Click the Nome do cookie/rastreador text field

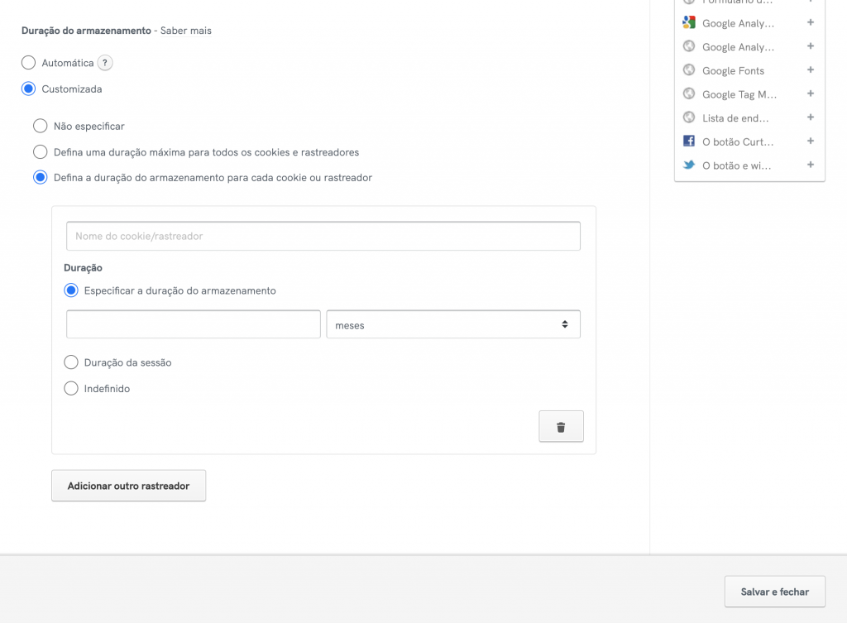click(x=323, y=236)
